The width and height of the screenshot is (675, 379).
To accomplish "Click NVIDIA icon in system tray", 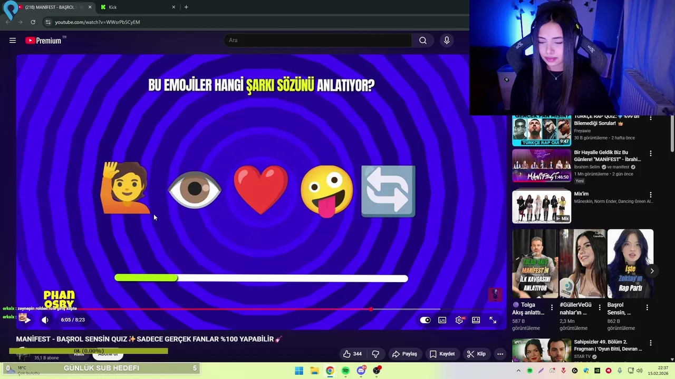I will (597, 371).
